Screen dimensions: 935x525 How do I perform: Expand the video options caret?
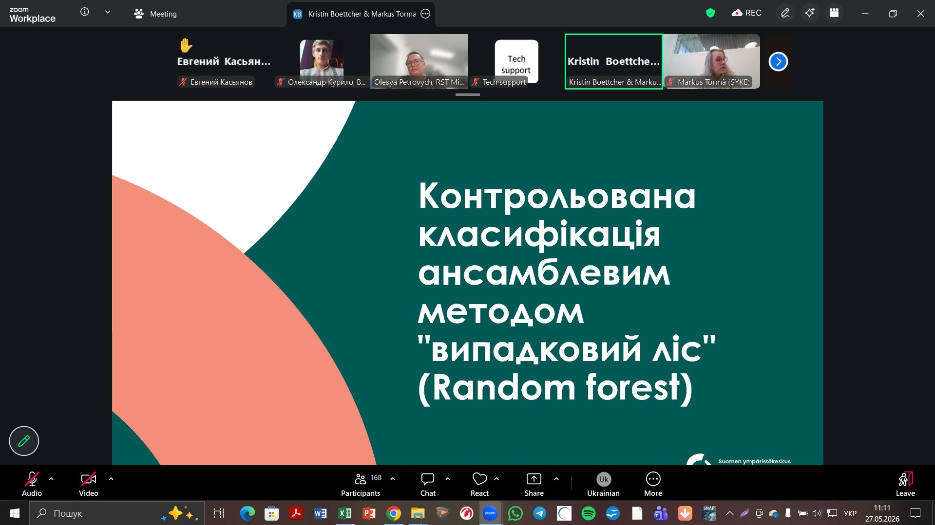point(111,479)
